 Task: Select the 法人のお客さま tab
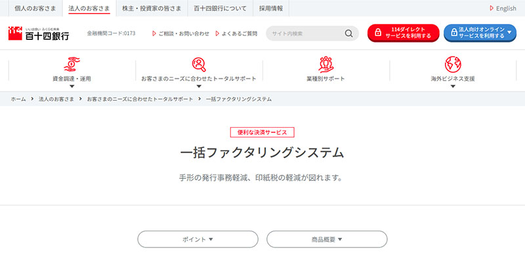(89, 9)
